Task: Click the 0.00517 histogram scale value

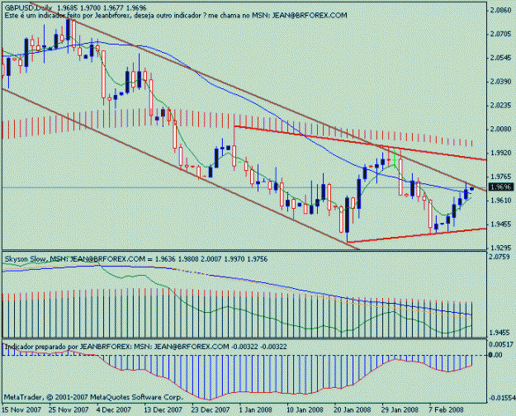Action: [x=501, y=344]
